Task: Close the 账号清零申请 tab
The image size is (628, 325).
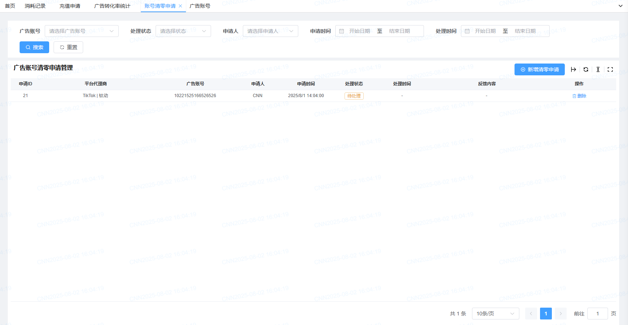Action: tap(180, 6)
